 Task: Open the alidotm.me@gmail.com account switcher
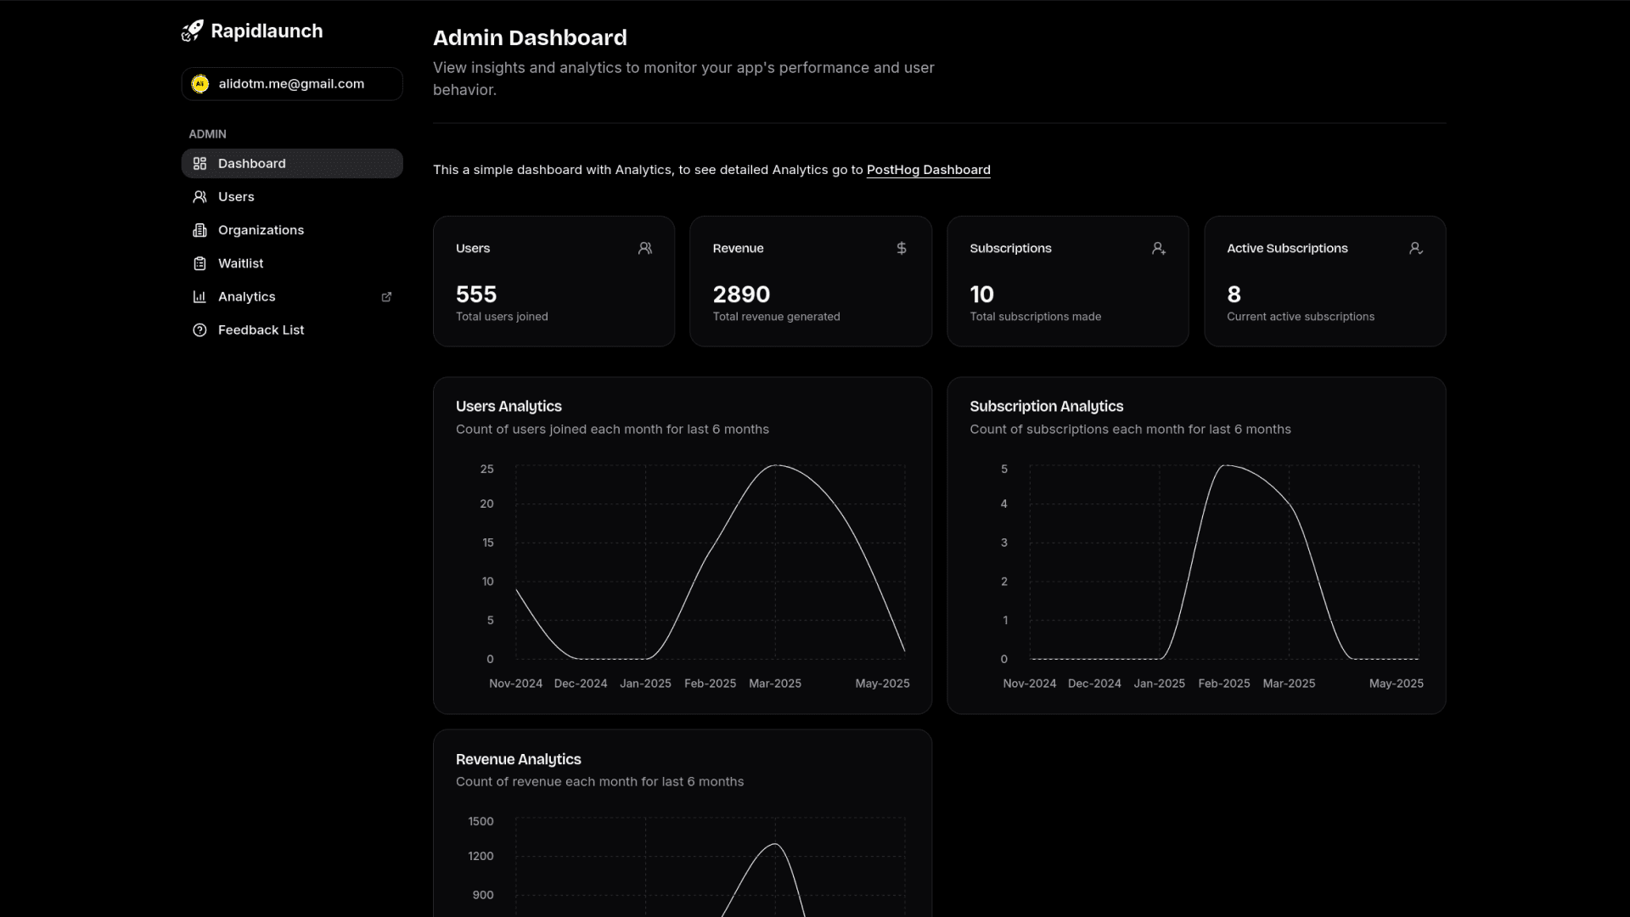[291, 84]
